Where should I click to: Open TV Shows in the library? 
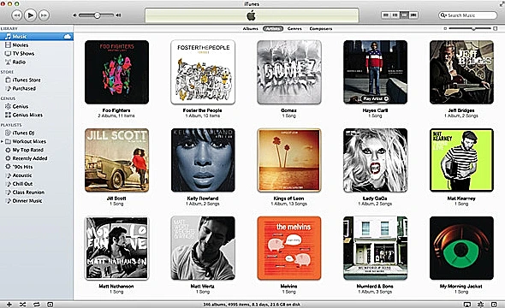[x=23, y=53]
